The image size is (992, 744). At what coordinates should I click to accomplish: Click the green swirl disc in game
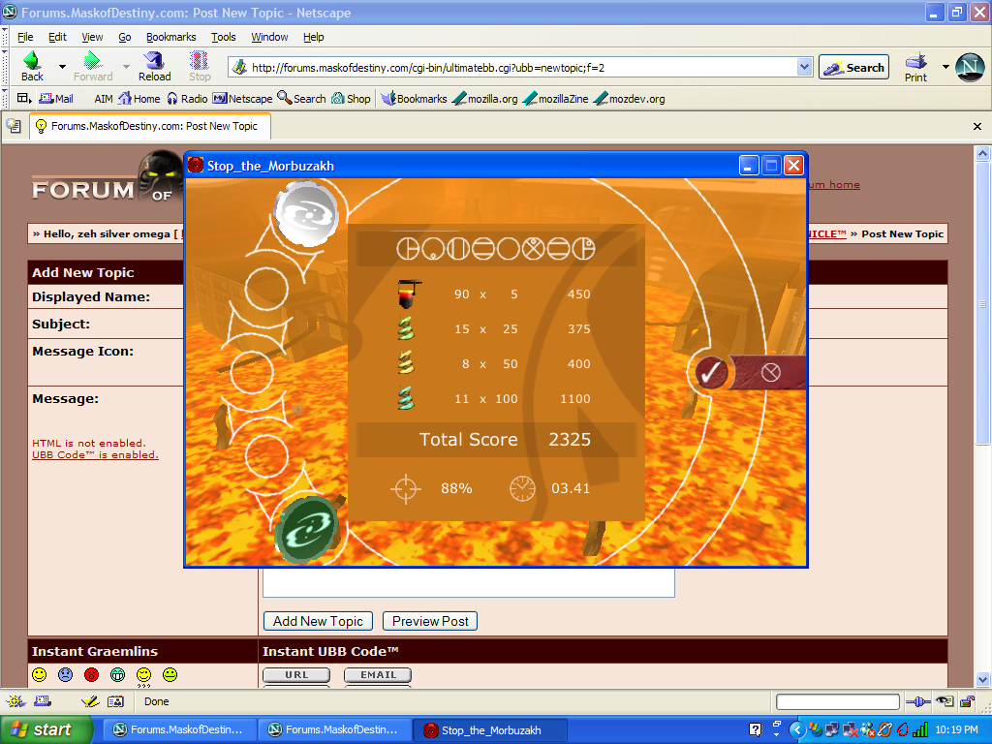(x=307, y=530)
